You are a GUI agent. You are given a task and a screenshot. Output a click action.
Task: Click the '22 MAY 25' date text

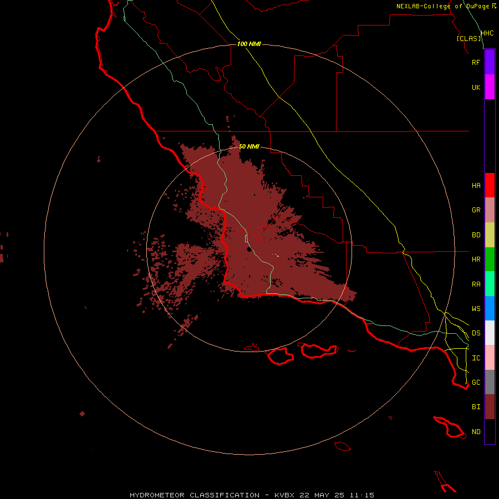(322, 495)
